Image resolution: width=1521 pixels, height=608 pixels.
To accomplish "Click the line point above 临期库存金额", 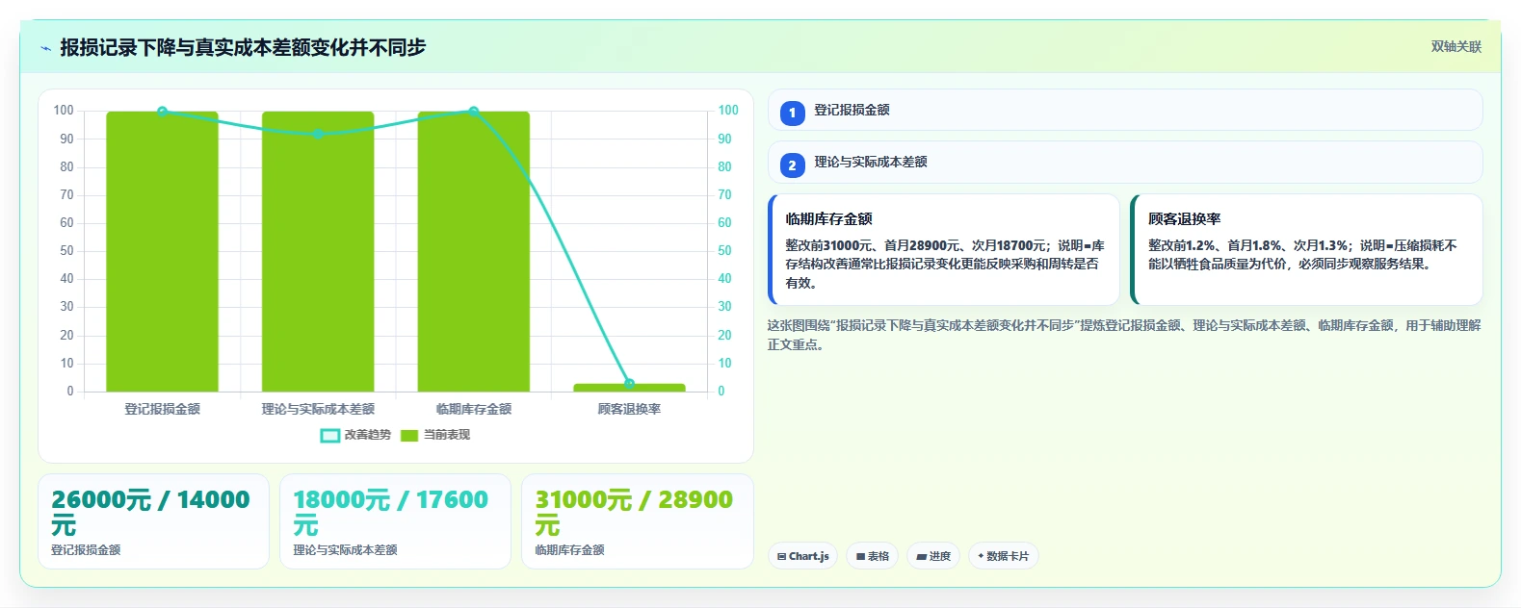I will pos(474,112).
